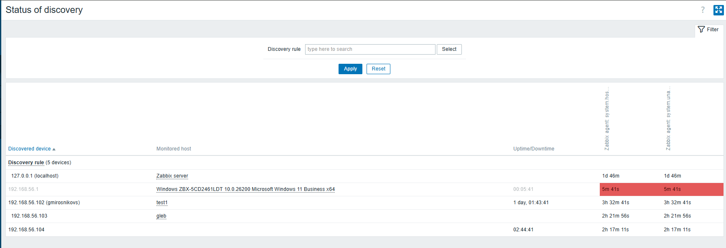Click the rotated system.hostname column header

(607, 119)
